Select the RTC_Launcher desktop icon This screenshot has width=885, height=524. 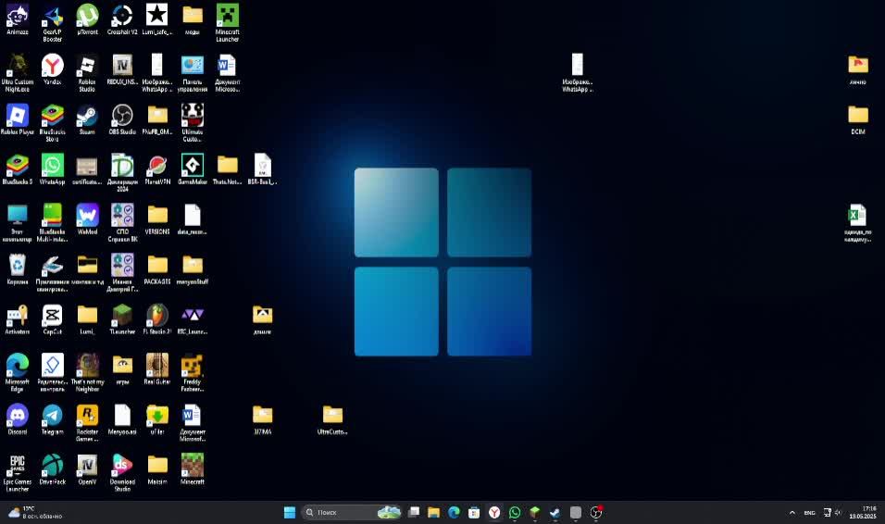[x=193, y=319]
